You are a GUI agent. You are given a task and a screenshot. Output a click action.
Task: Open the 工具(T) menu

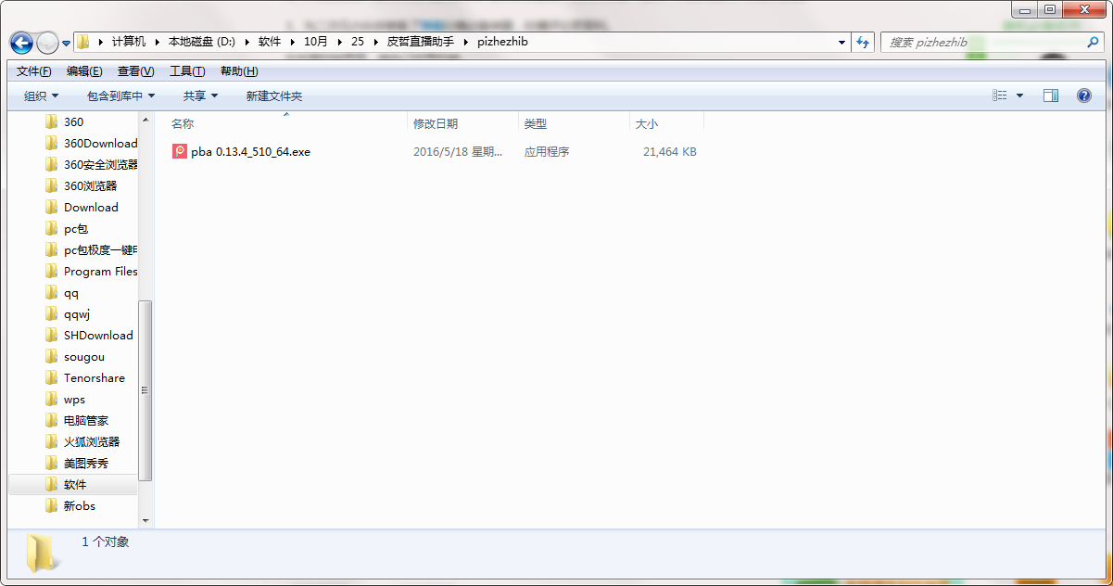coord(187,71)
